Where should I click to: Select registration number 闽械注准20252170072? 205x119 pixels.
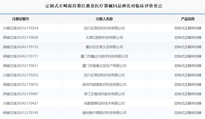pos(20,84)
